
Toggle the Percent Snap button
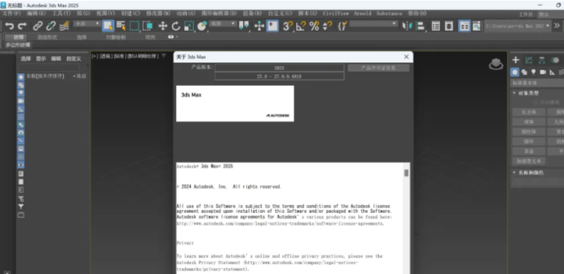point(314,26)
